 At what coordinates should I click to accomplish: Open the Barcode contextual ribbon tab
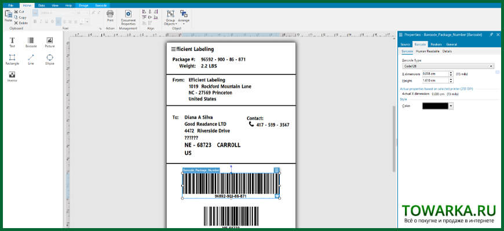[x=101, y=5]
